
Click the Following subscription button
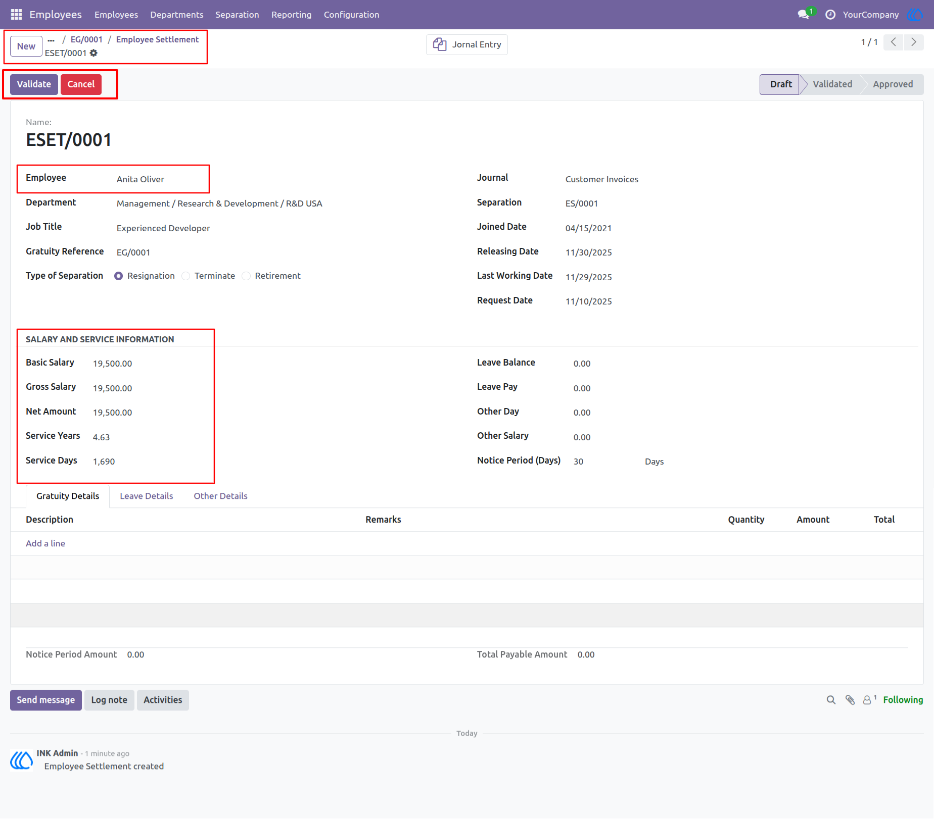pos(903,700)
